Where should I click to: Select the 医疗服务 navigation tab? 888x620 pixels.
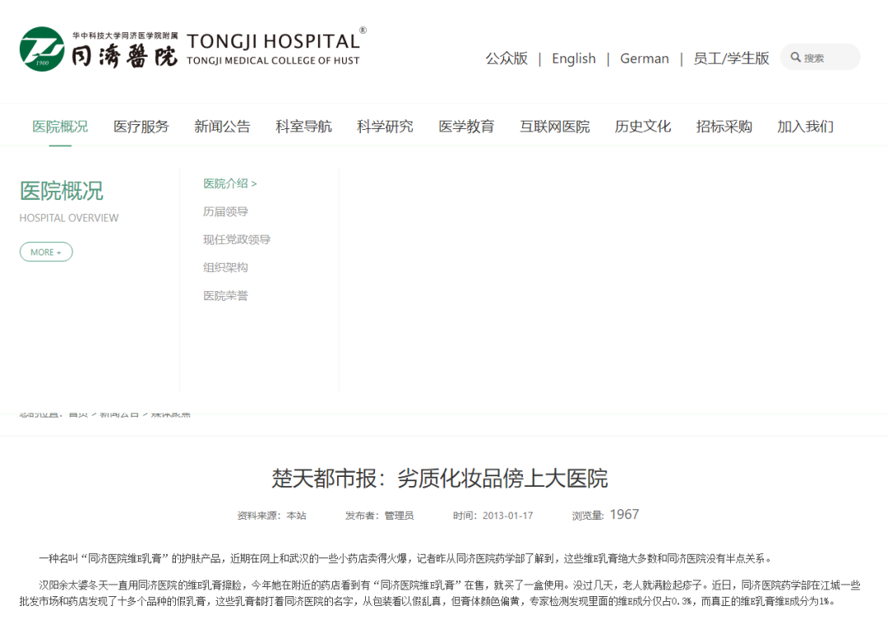click(141, 126)
